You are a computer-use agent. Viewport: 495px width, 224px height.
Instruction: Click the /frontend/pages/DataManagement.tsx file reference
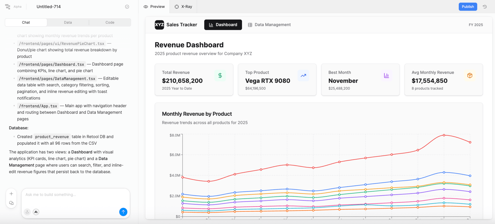point(57,79)
